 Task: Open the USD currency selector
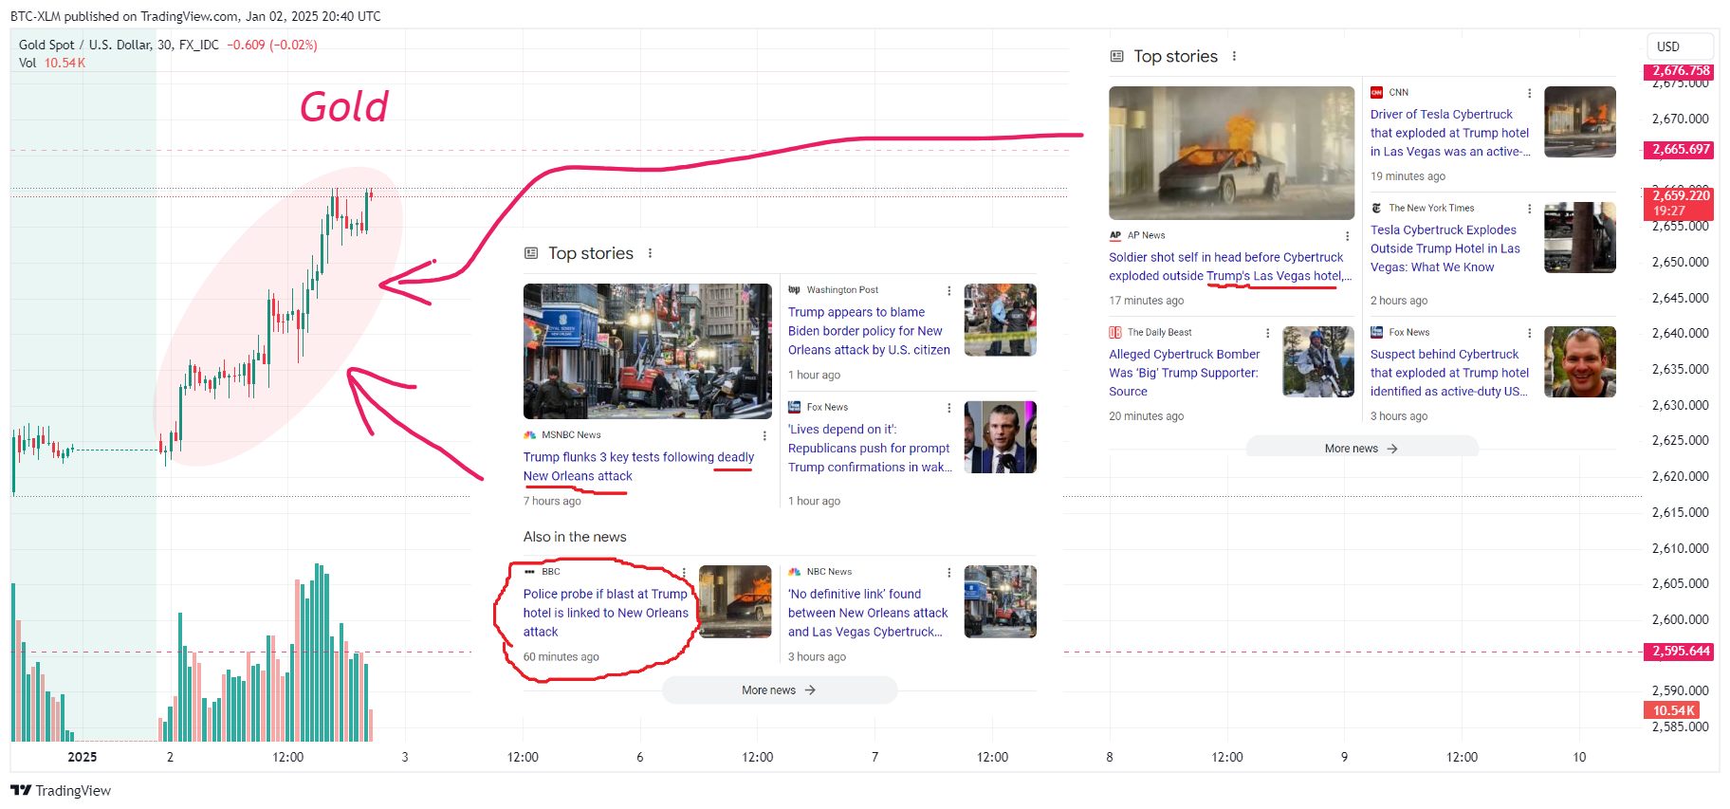tap(1680, 46)
